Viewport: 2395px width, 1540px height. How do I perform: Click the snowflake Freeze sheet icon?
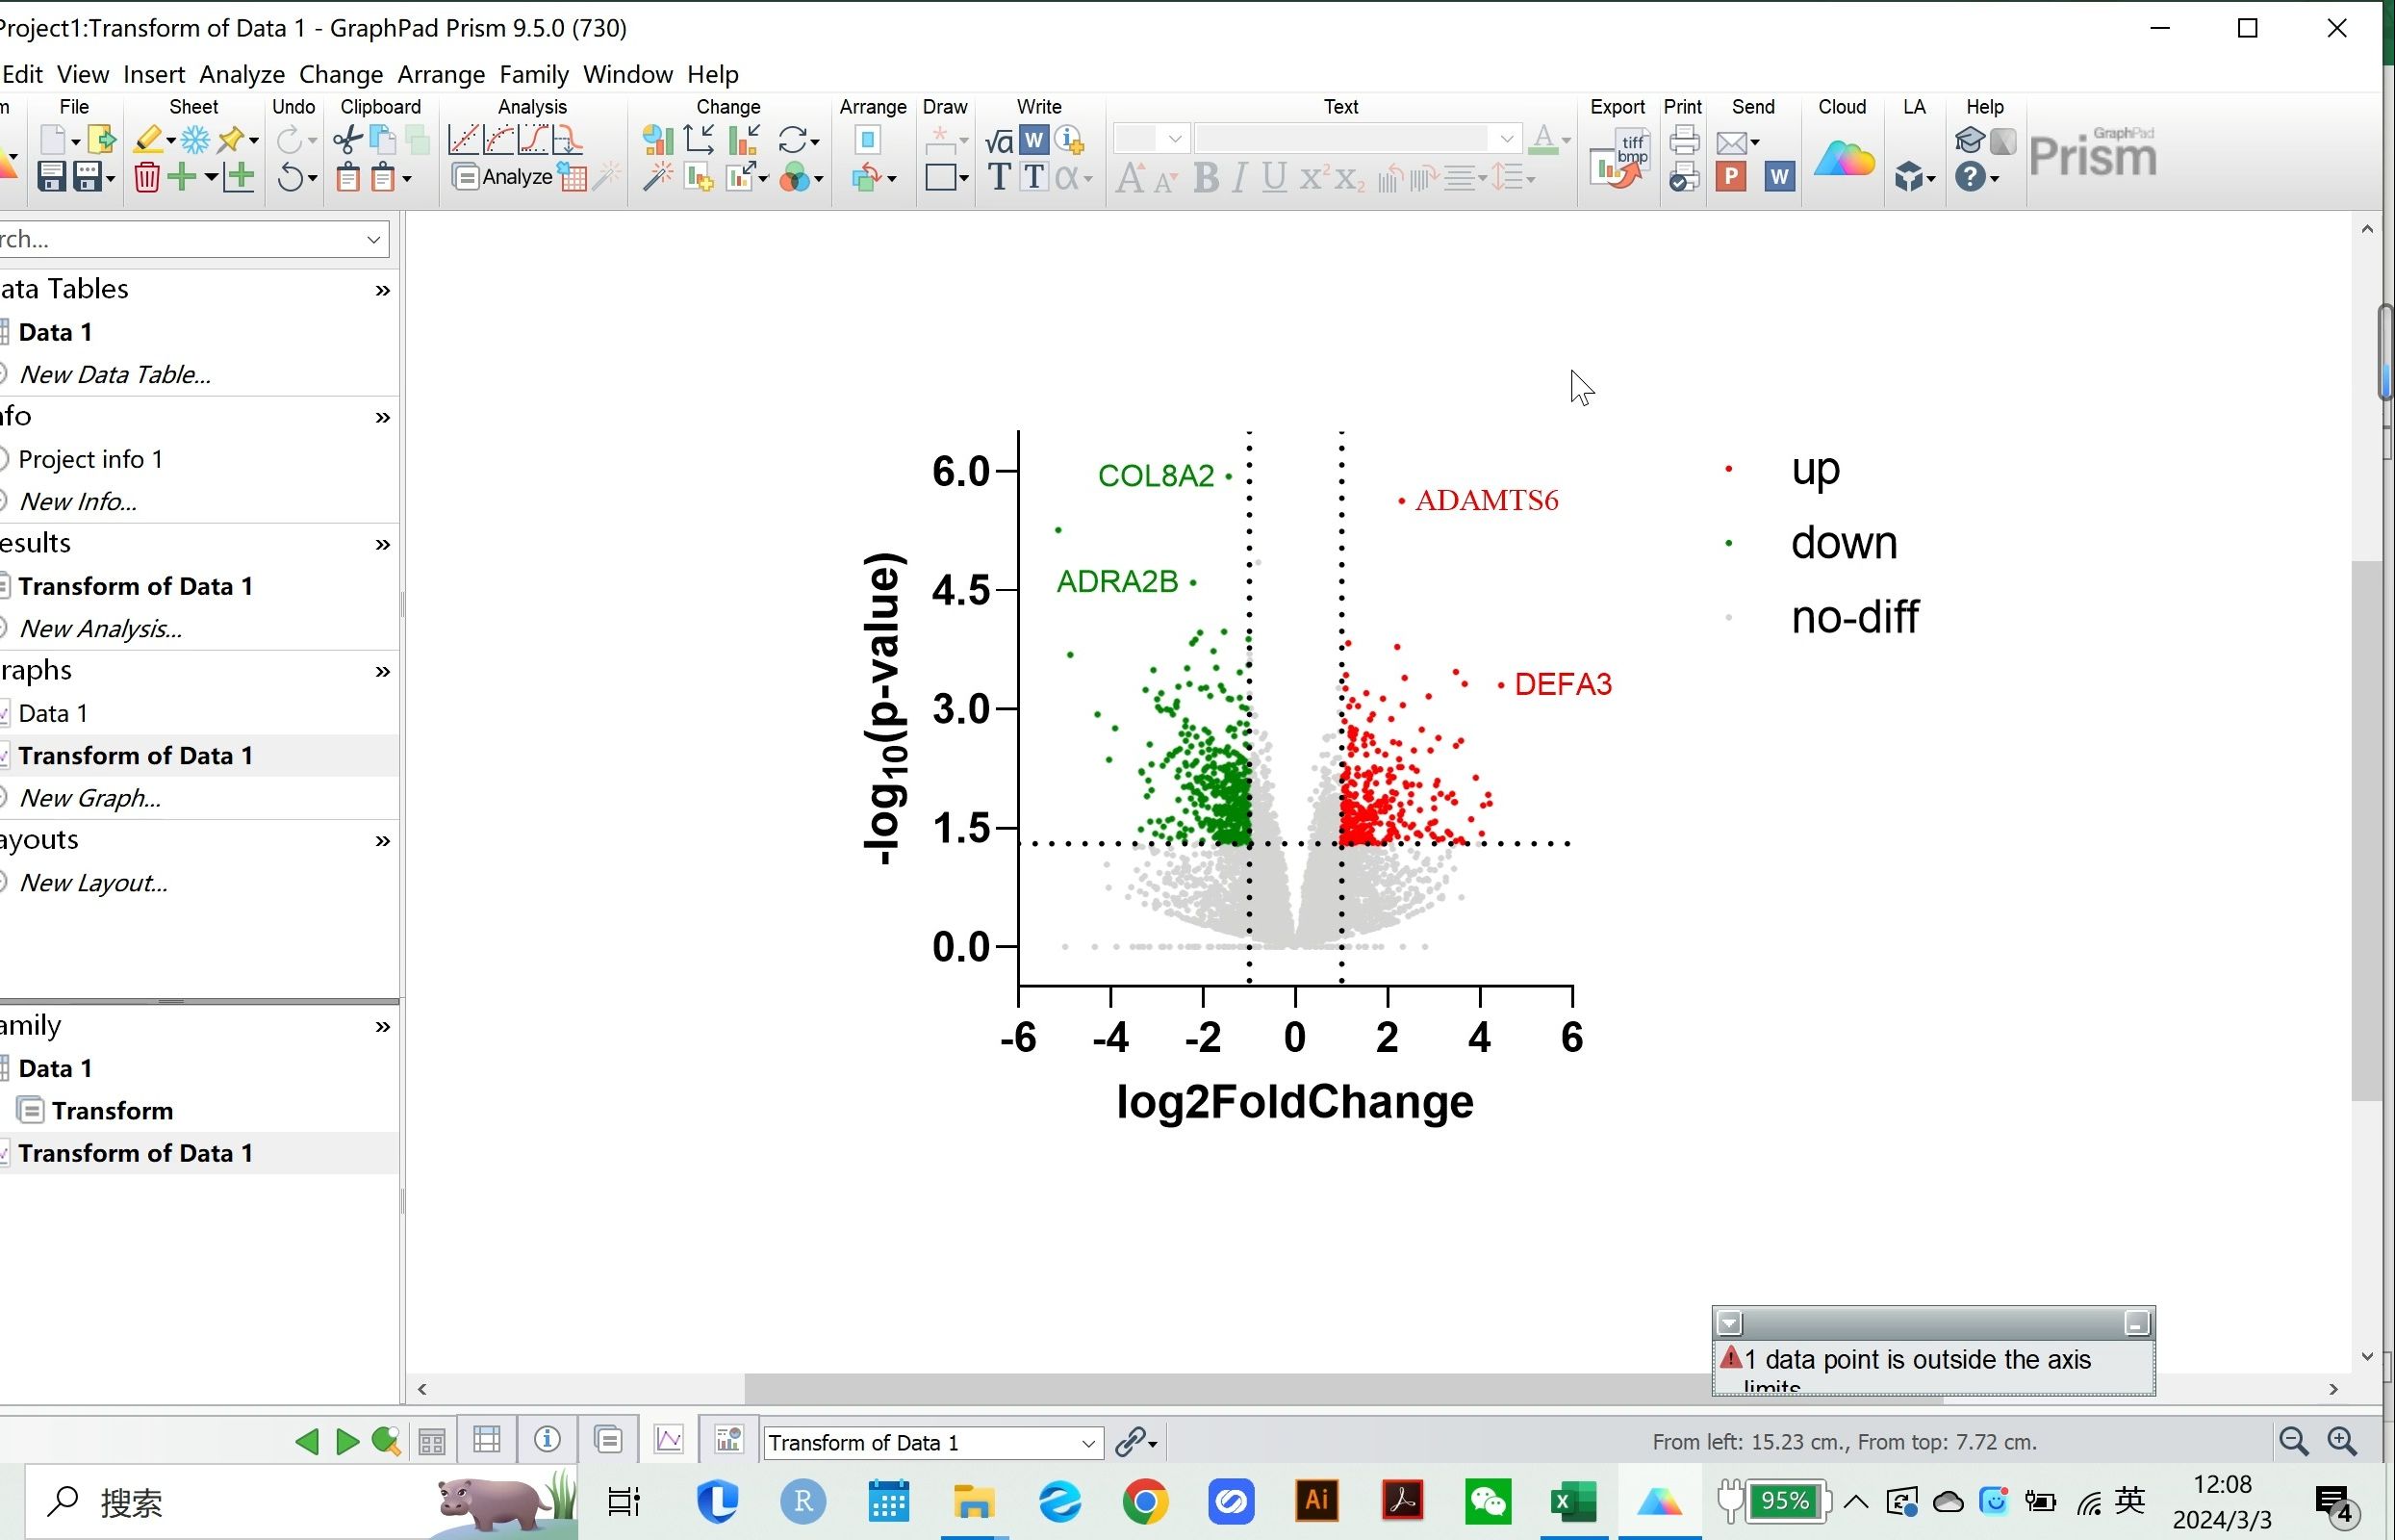(x=195, y=140)
